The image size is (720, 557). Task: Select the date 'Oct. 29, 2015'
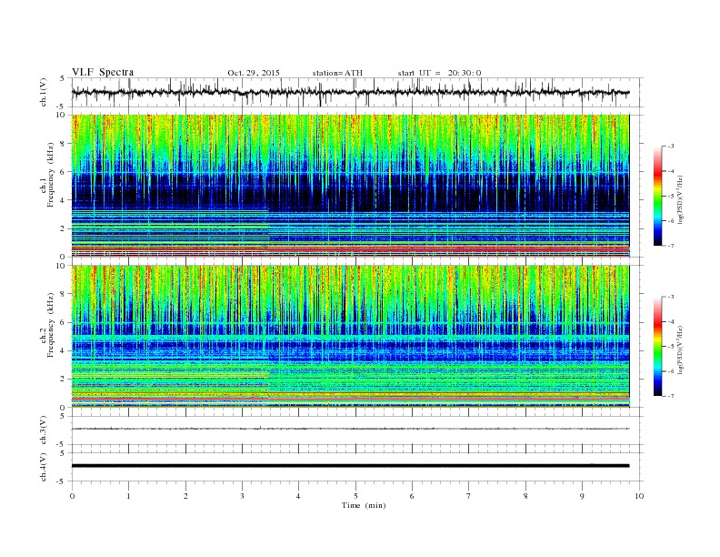pos(254,73)
